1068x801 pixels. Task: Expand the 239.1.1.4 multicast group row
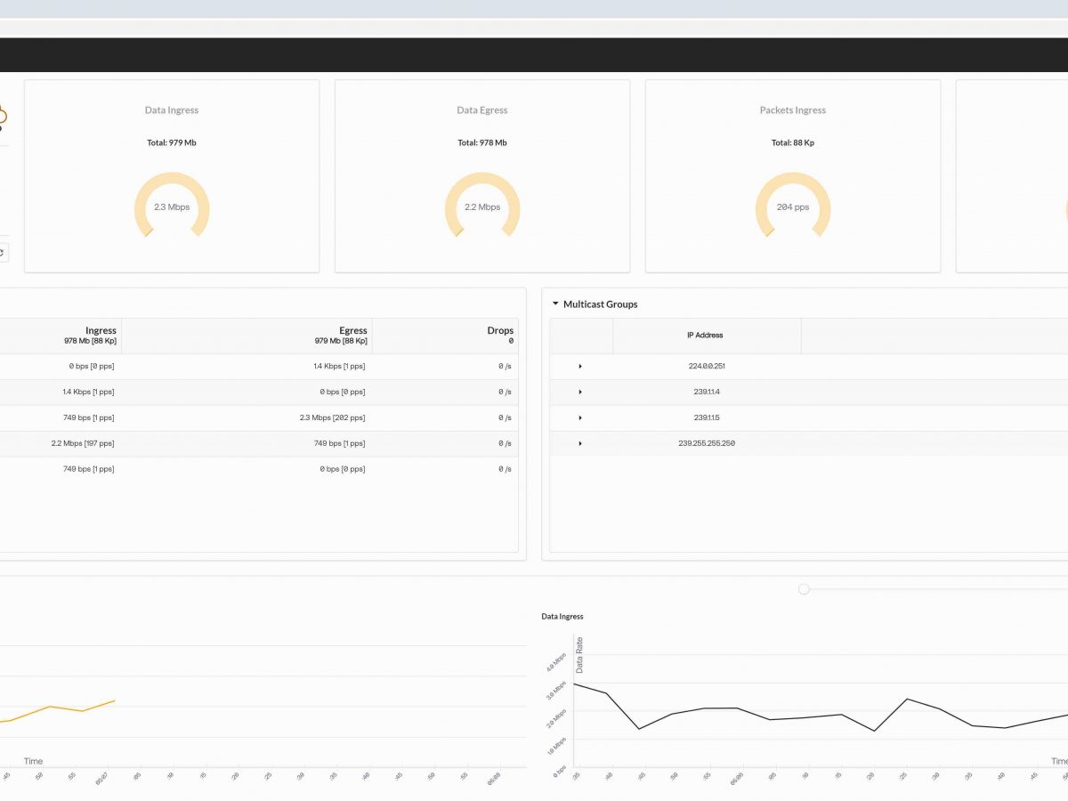580,392
